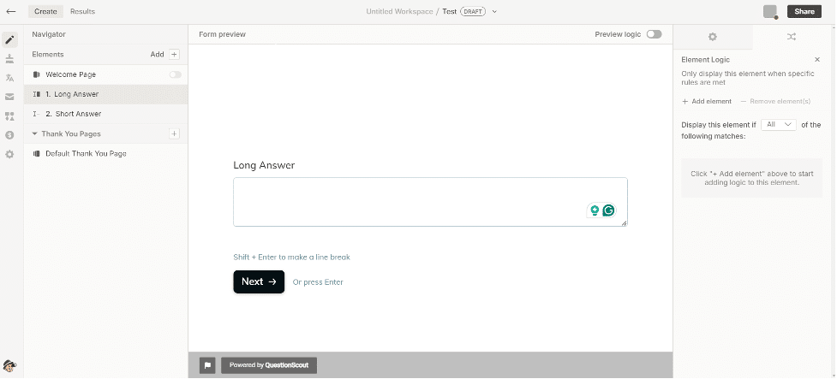Switch to the Create tab
Image resolution: width=837 pixels, height=379 pixels.
tap(46, 11)
